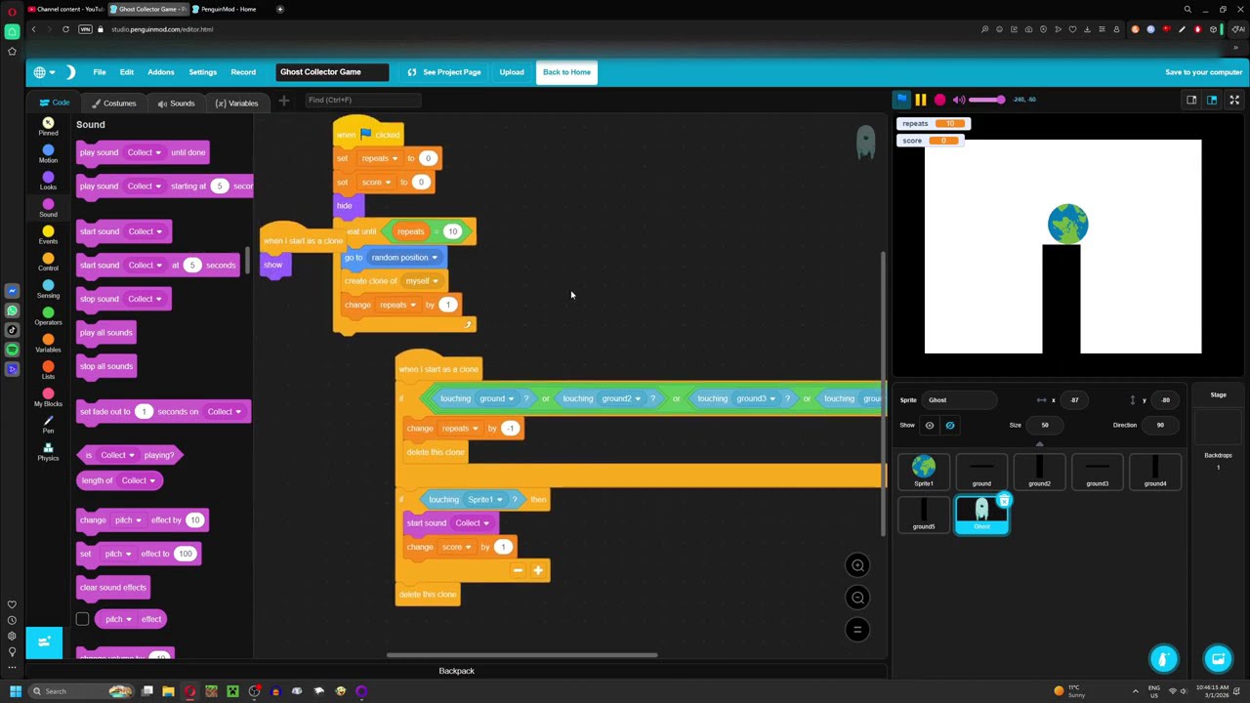Image resolution: width=1250 pixels, height=703 pixels.
Task: Switch to the Costumes tab
Action: point(113,103)
